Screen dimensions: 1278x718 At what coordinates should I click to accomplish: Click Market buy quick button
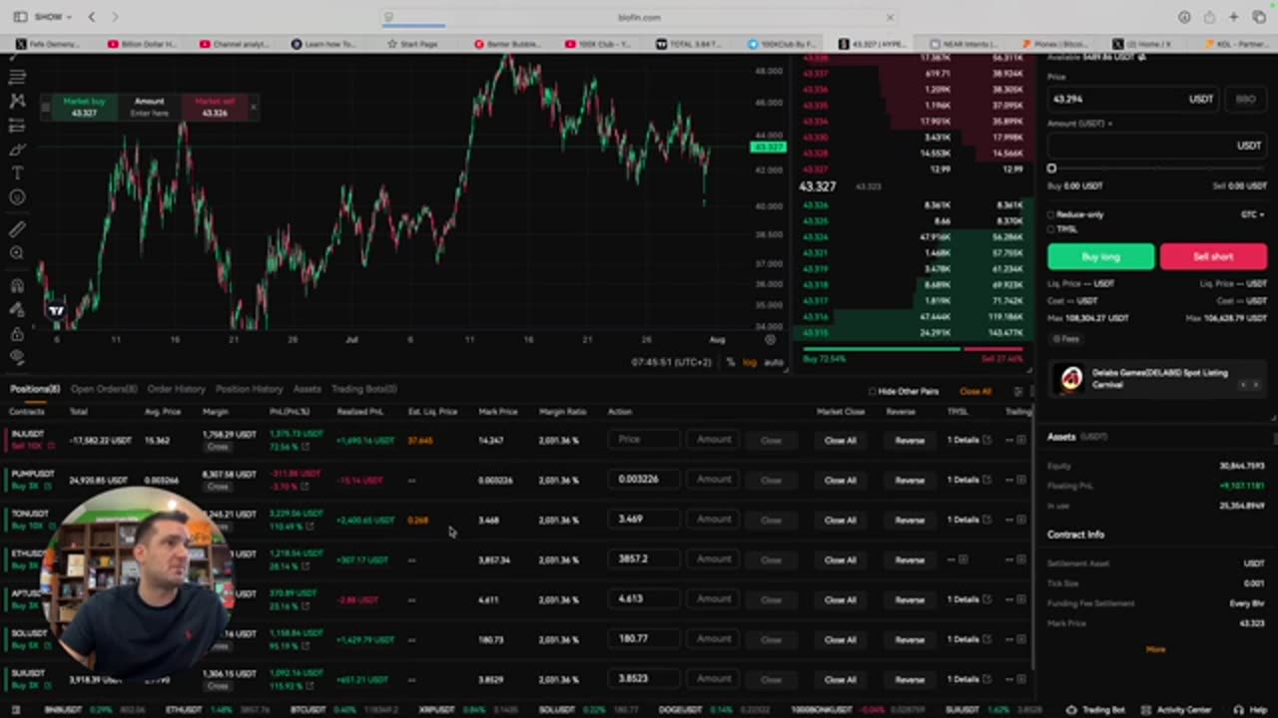point(84,107)
